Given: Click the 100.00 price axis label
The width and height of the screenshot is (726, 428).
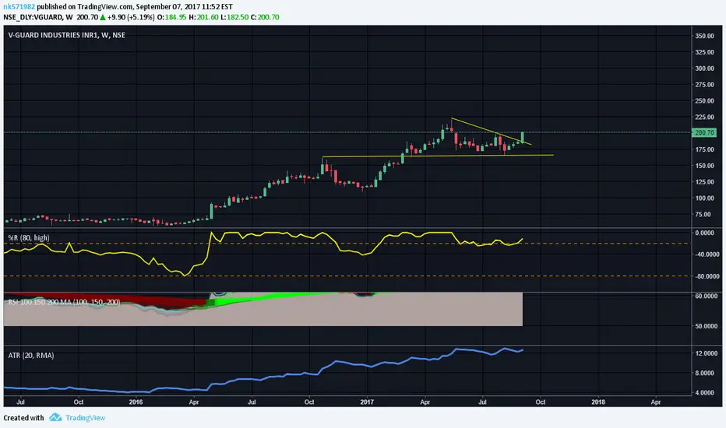Looking at the screenshot, I should 704,198.
